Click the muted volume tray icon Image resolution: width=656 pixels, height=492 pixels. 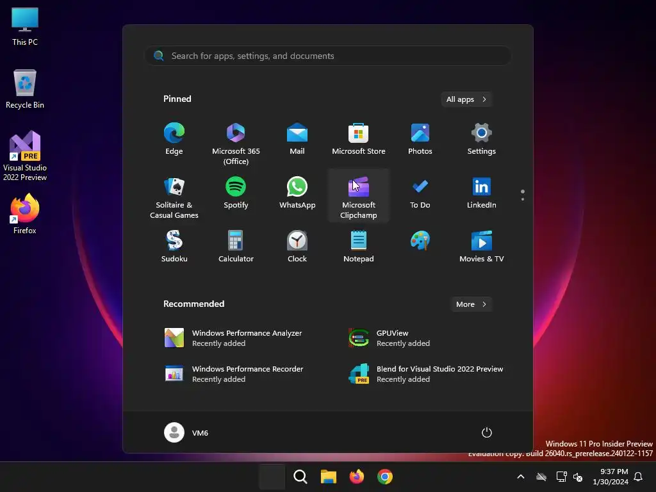pyautogui.click(x=578, y=477)
